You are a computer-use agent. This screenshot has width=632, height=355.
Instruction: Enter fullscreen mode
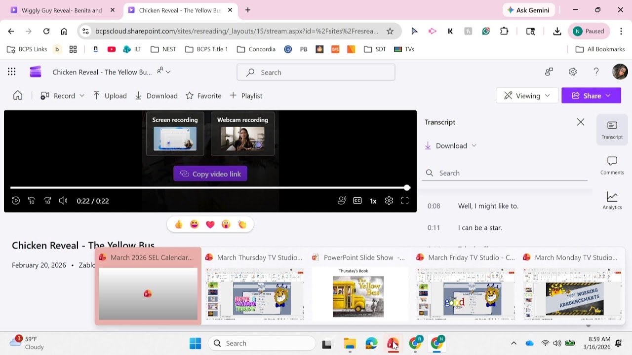[405, 201]
